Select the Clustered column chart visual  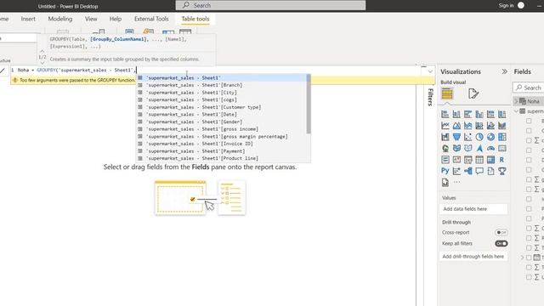(479, 114)
